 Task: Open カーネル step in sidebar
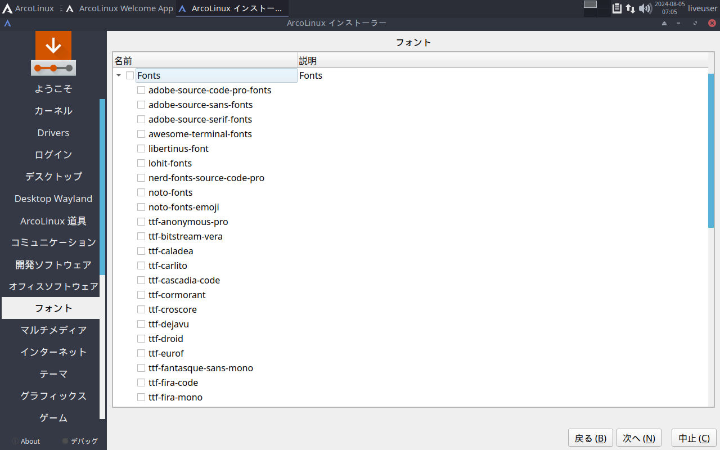click(x=53, y=111)
